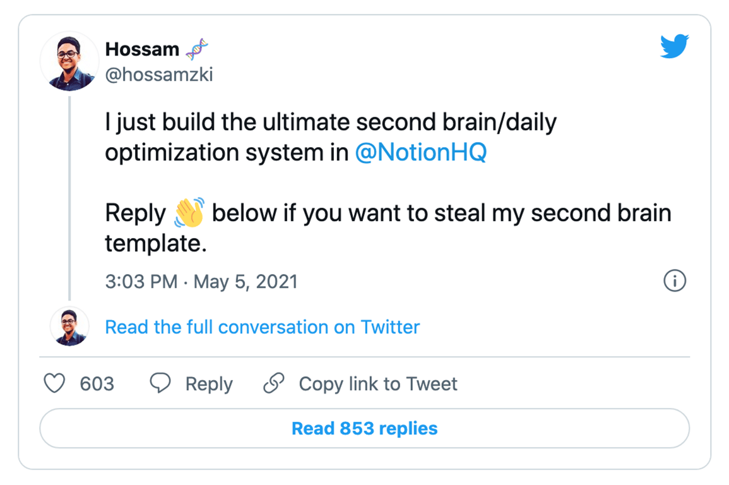Image resolution: width=729 pixels, height=485 pixels.
Task: Click the Twitter bird logo
Action: pos(674,47)
